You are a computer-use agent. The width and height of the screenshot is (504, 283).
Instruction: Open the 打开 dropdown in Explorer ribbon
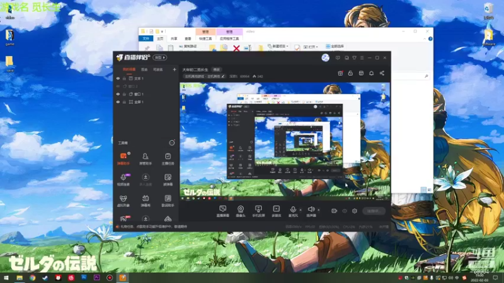click(x=311, y=47)
